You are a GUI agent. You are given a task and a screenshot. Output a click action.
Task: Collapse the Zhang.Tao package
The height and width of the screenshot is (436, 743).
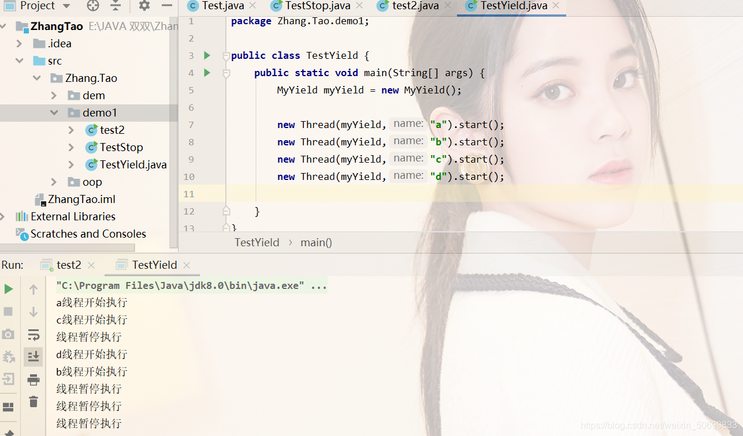(x=37, y=78)
